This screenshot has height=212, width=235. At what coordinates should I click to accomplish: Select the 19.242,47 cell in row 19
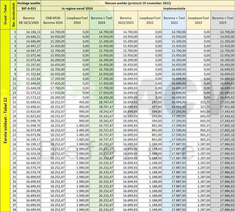(102, 121)
